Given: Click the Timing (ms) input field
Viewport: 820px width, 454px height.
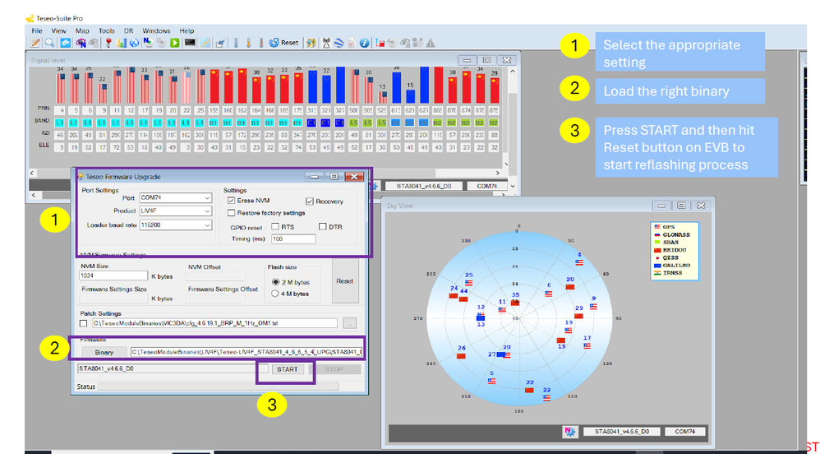Looking at the screenshot, I should (293, 239).
